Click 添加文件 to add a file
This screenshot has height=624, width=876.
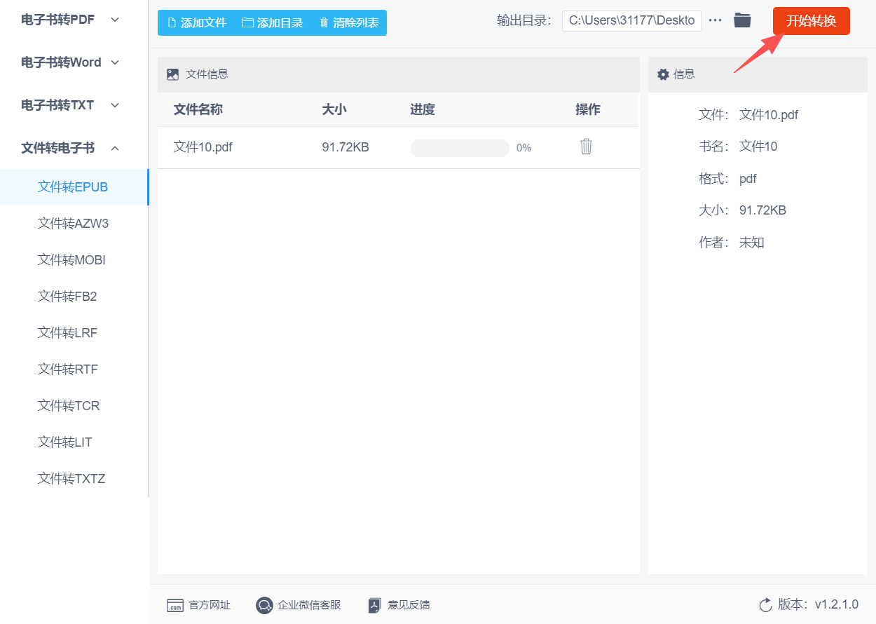[x=197, y=22]
